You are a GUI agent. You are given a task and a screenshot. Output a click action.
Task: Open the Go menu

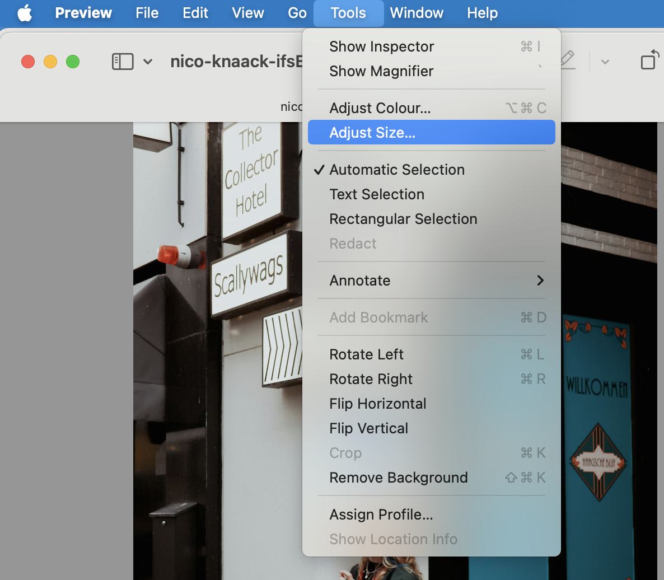tap(297, 13)
